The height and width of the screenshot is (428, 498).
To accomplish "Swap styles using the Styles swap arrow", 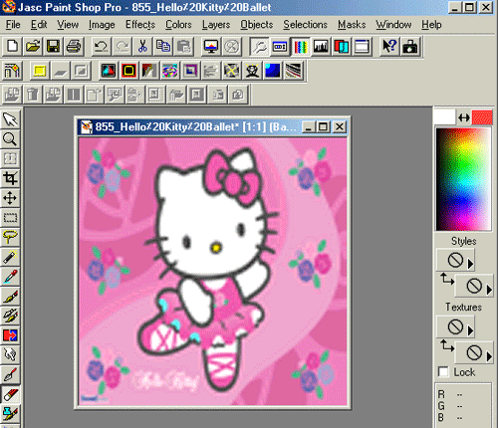I will click(446, 279).
